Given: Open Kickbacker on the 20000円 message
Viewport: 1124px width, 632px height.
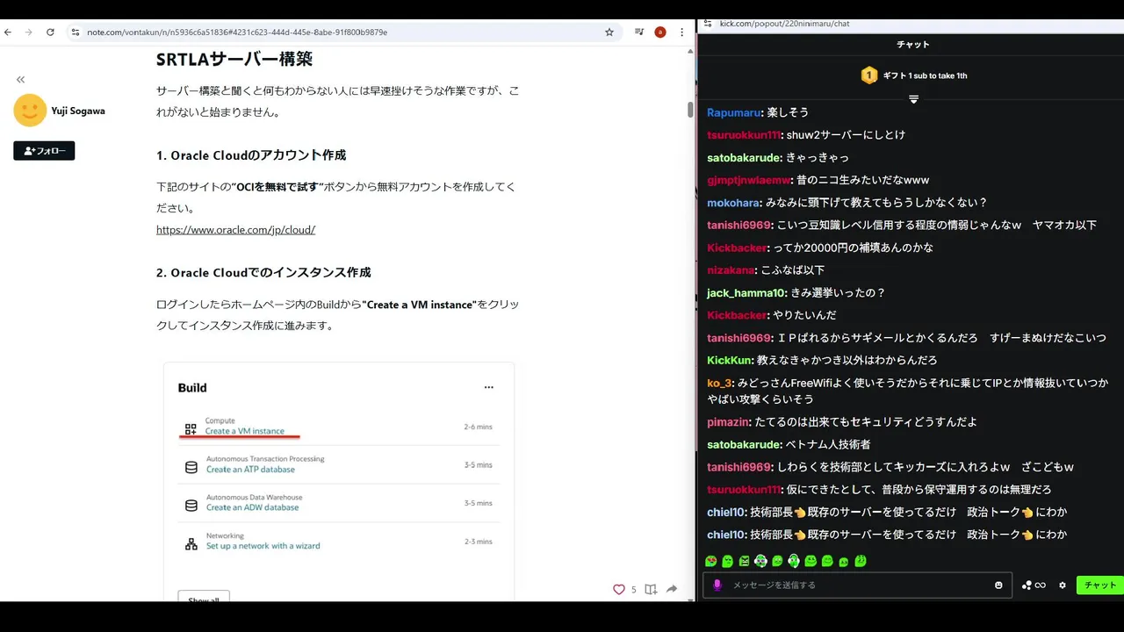Looking at the screenshot, I should [x=738, y=248].
